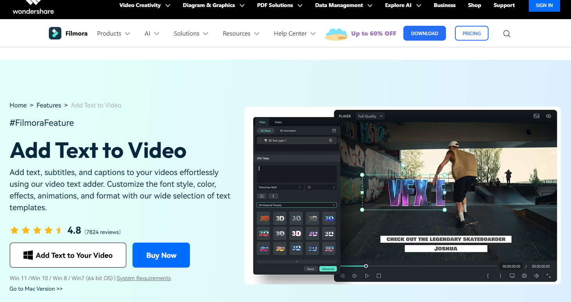The image size is (571, 302).
Task: Click the DOWNLOAD button
Action: coord(424,34)
